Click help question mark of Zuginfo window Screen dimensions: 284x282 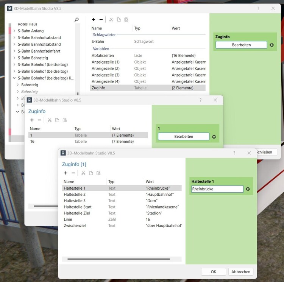[200, 100]
